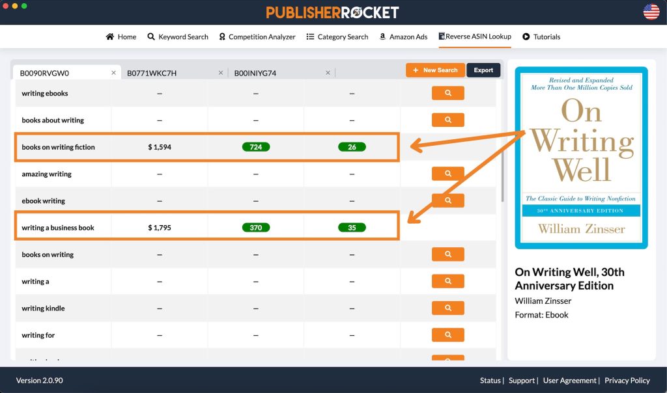
Task: Select 'ebook writing' keyword text
Action: pyautogui.click(x=44, y=200)
